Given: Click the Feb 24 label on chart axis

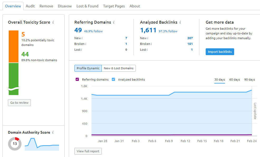Looking at the screenshot, I should click(252, 141).
